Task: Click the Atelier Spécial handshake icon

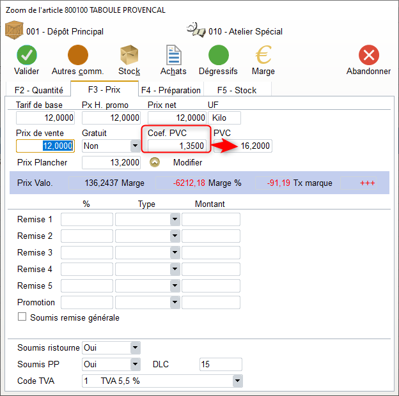Action: point(196,30)
